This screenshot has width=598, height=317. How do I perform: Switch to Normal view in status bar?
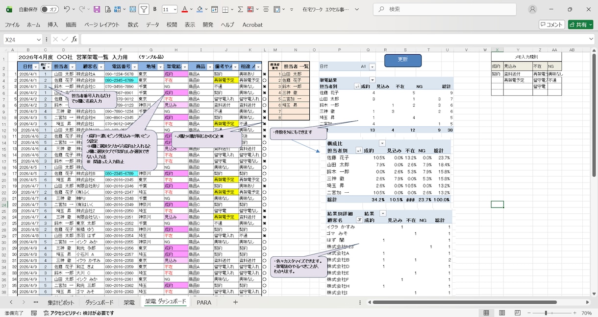486,313
